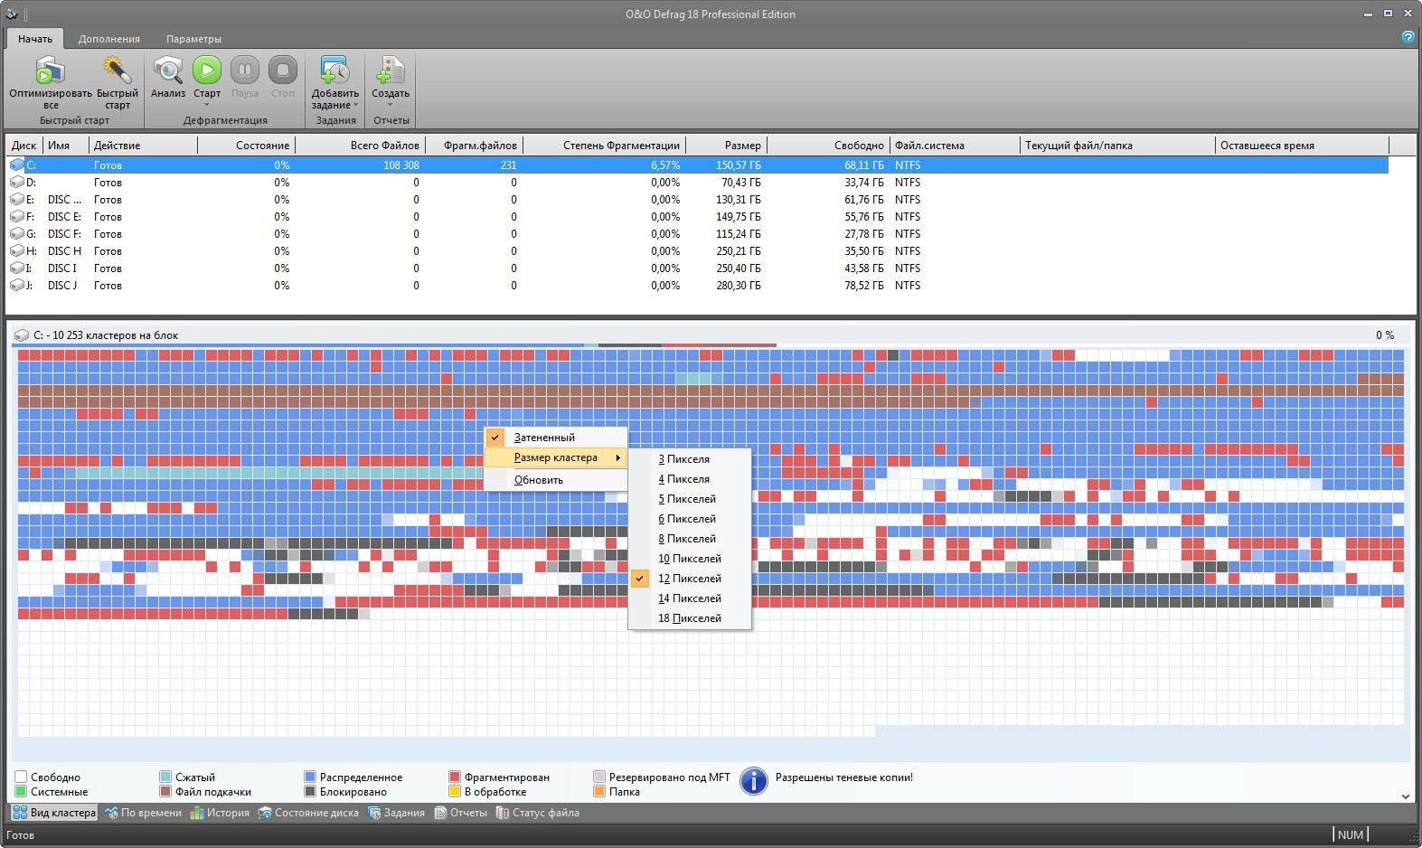Click drive icon in cluster map header

(x=22, y=335)
